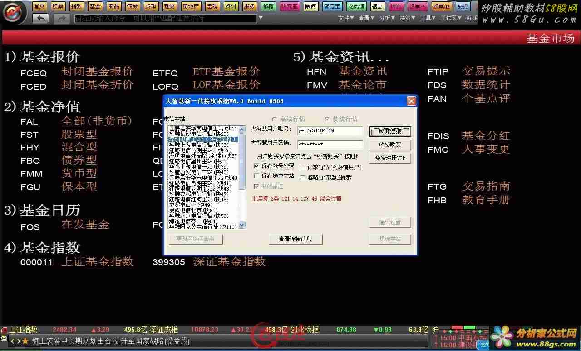Click the forward arrow navigation button
The image size is (581, 351).
coord(61,18)
